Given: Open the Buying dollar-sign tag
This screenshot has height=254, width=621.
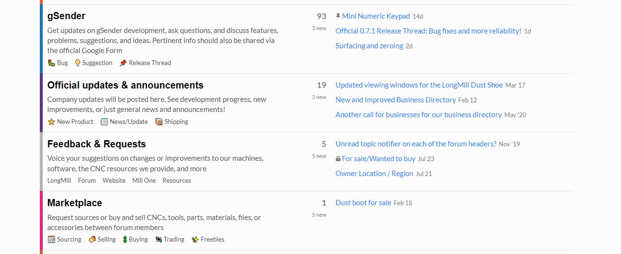Looking at the screenshot, I should tap(135, 239).
